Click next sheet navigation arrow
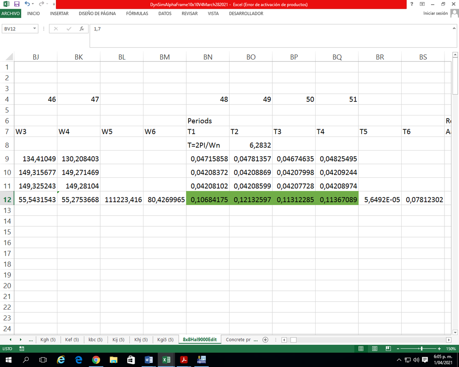 tap(20, 339)
